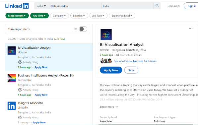Viewport: 198px width, 125px height.
Task: Click the Over 200 applicants text
Action: click(x=131, y=55)
